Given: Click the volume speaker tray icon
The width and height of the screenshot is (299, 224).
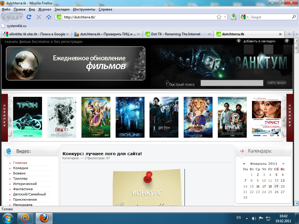Looking at the screenshot, I should click(x=254, y=218).
